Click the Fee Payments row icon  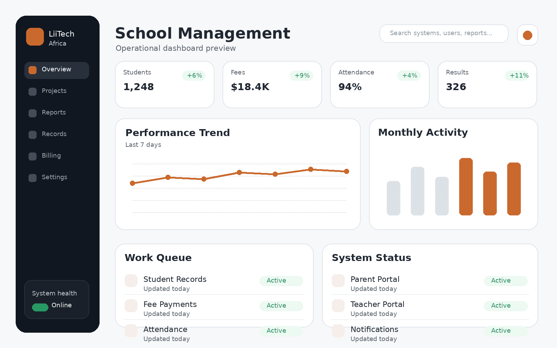[x=131, y=306]
